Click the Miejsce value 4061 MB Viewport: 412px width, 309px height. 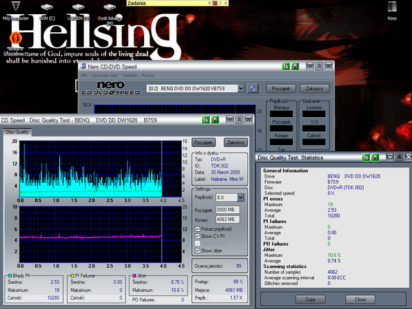click(234, 290)
